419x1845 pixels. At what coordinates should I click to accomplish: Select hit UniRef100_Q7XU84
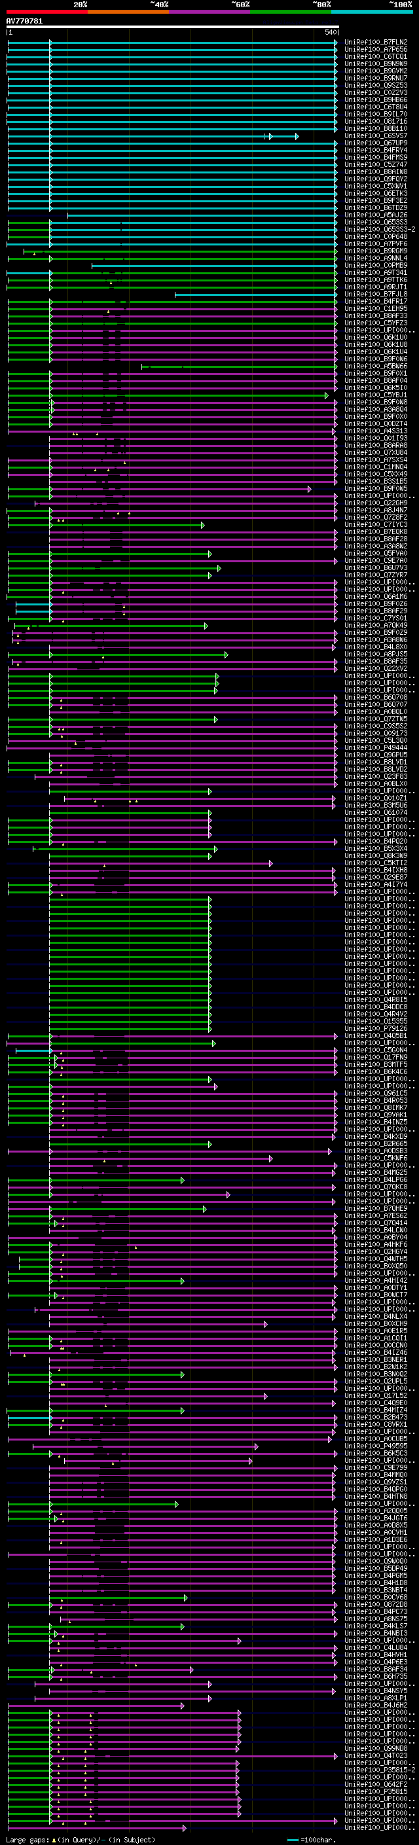pos(375,453)
